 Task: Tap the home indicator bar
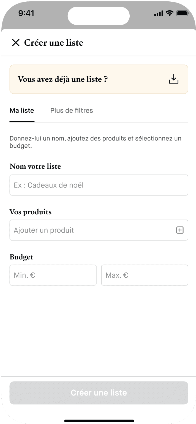[99, 421]
